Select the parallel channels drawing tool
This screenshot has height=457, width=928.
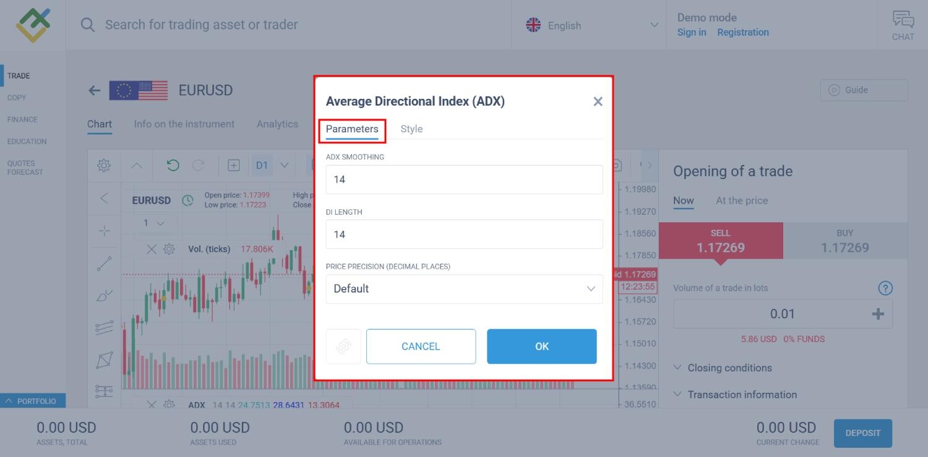pos(104,327)
